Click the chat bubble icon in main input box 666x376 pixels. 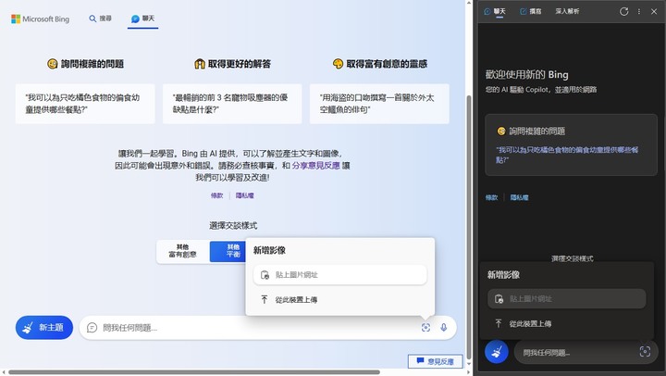(92, 328)
